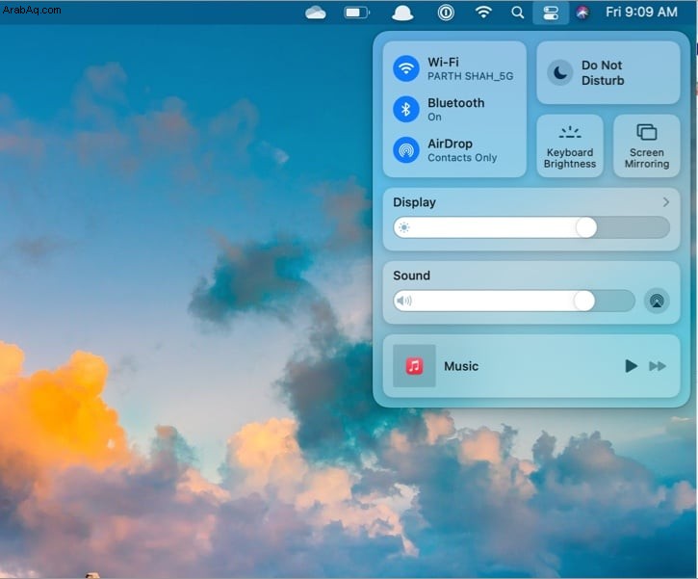Open Spotlight search magnifying glass
Image resolution: width=698 pixels, height=579 pixels.
pos(517,13)
